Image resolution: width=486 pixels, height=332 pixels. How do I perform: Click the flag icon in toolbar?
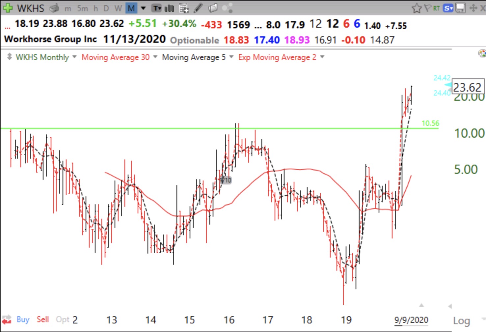(427, 8)
